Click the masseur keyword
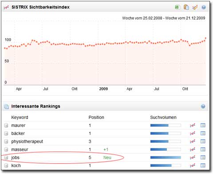The width and height of the screenshot is (213, 176). pyautogui.click(x=20, y=149)
